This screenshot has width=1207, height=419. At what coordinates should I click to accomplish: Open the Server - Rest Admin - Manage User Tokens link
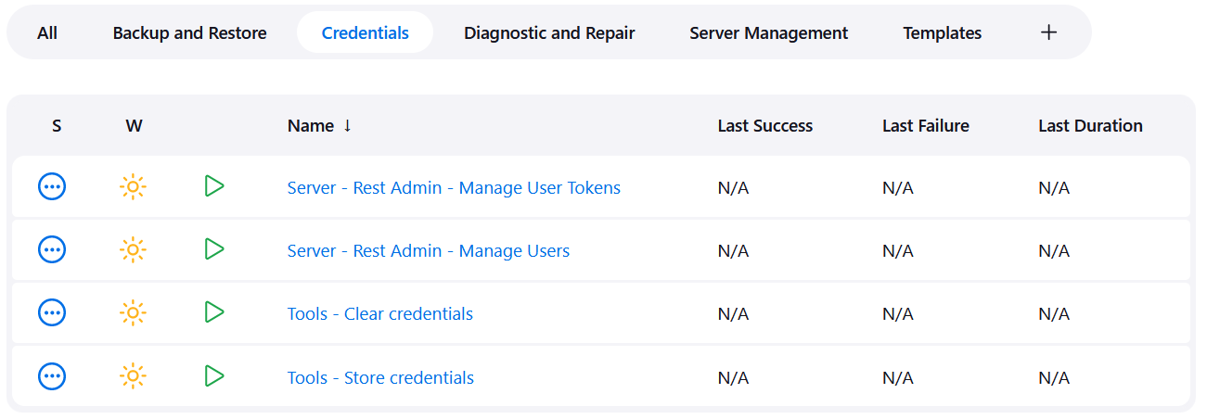click(x=454, y=188)
